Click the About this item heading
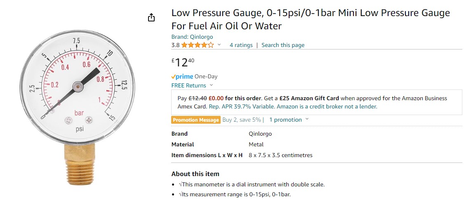This screenshot has height=200, width=464. coord(195,174)
